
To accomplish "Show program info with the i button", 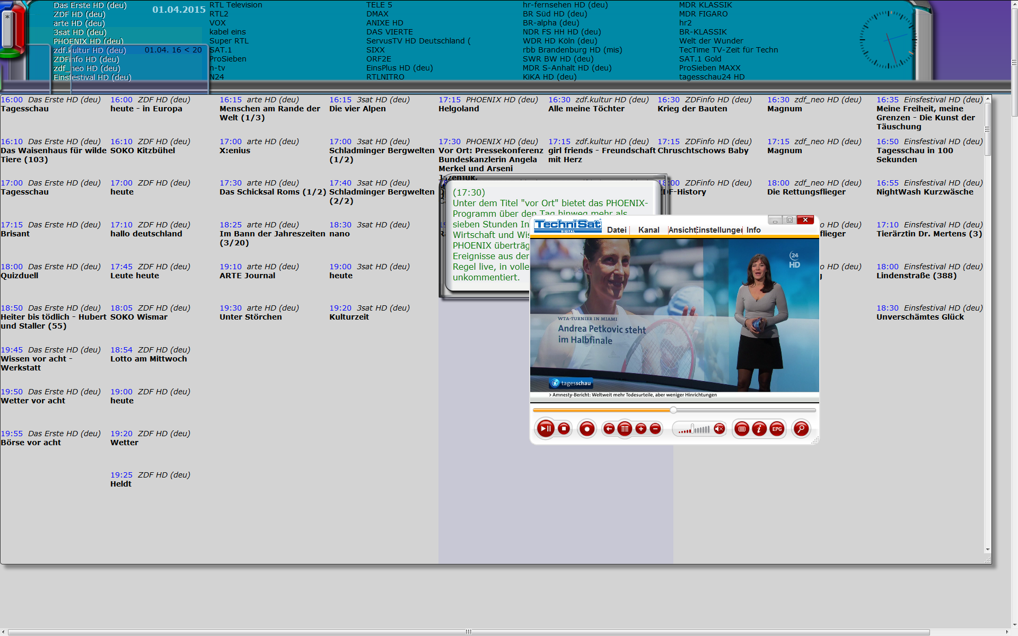I will coord(759,429).
